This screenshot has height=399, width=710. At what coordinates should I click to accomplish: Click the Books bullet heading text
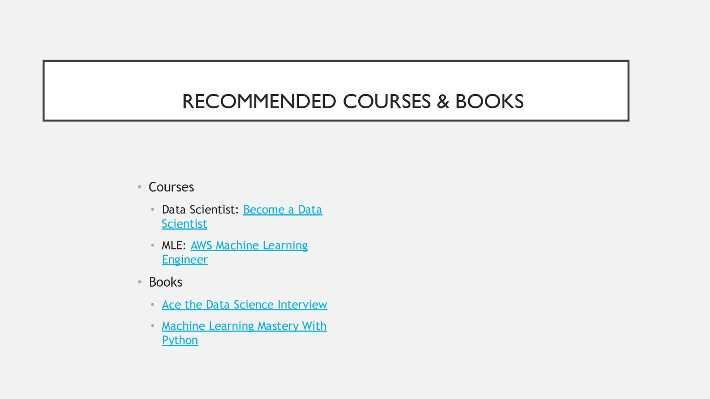(x=165, y=282)
